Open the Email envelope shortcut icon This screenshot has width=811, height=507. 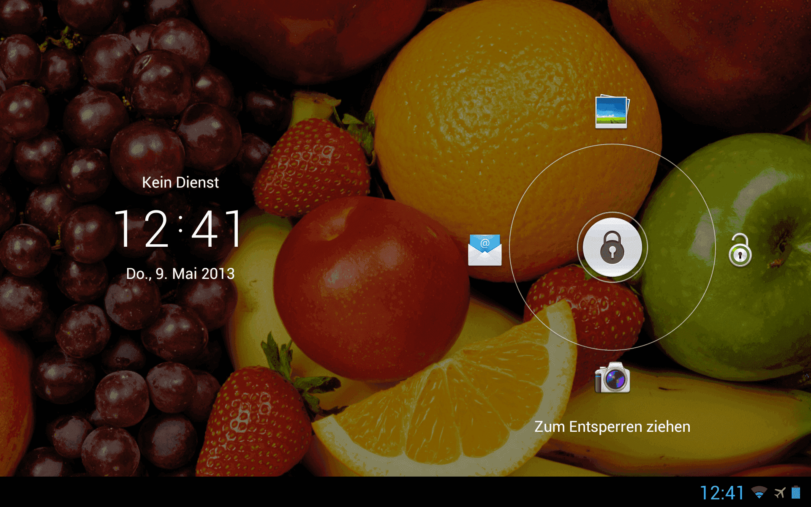pyautogui.click(x=485, y=250)
